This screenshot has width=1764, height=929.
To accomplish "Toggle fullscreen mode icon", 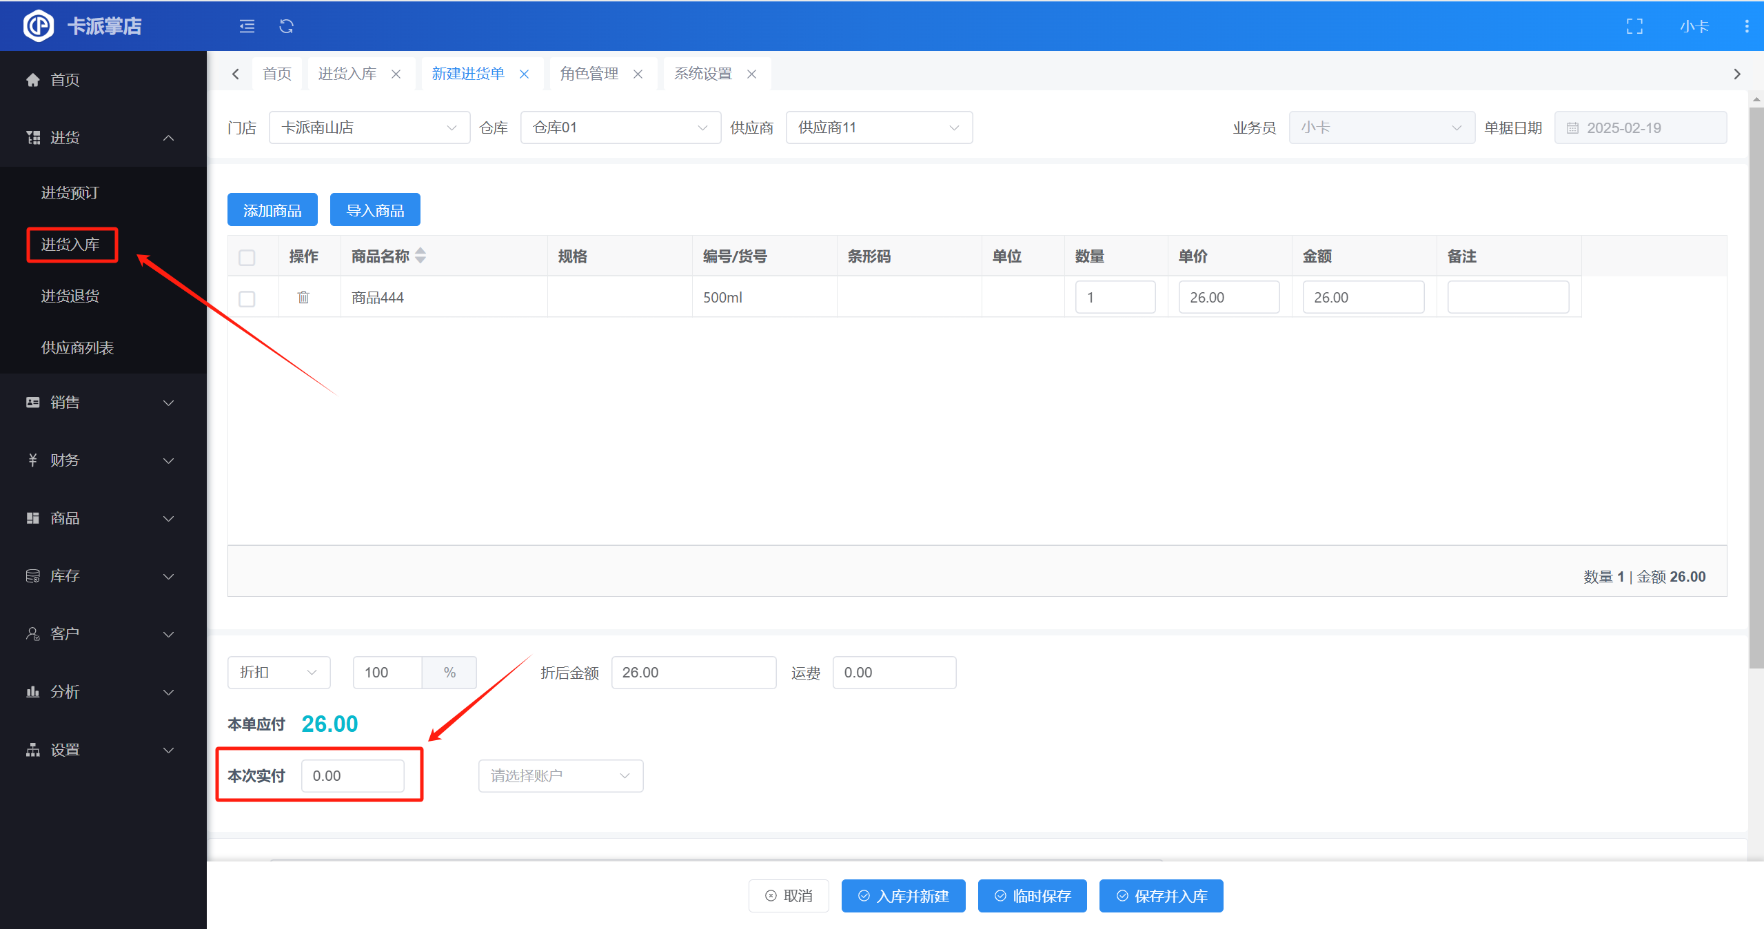I will tap(1634, 26).
